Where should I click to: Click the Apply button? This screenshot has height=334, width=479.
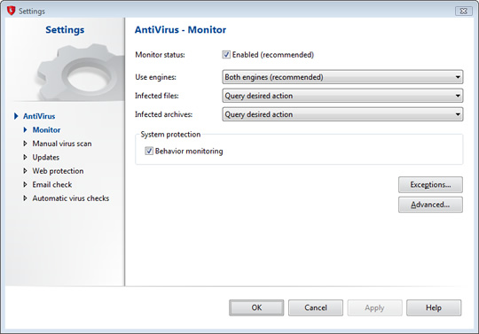pos(374,307)
